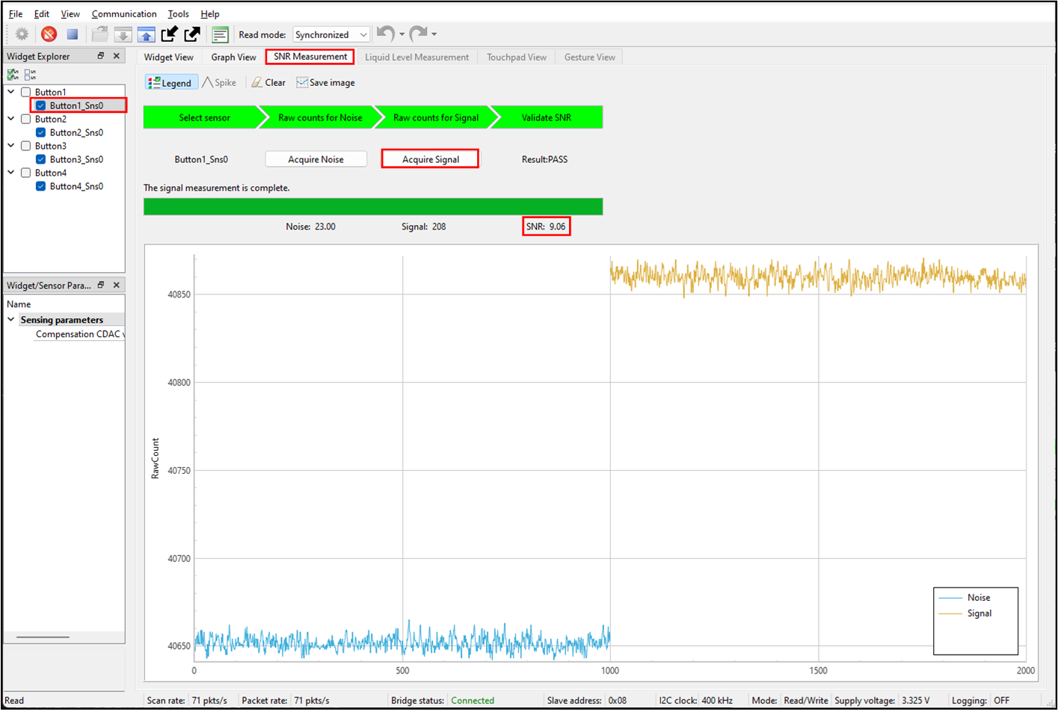This screenshot has width=1058, height=710.
Task: Click Deselect All sensors icon in Widget Explorer
Action: pyautogui.click(x=30, y=75)
